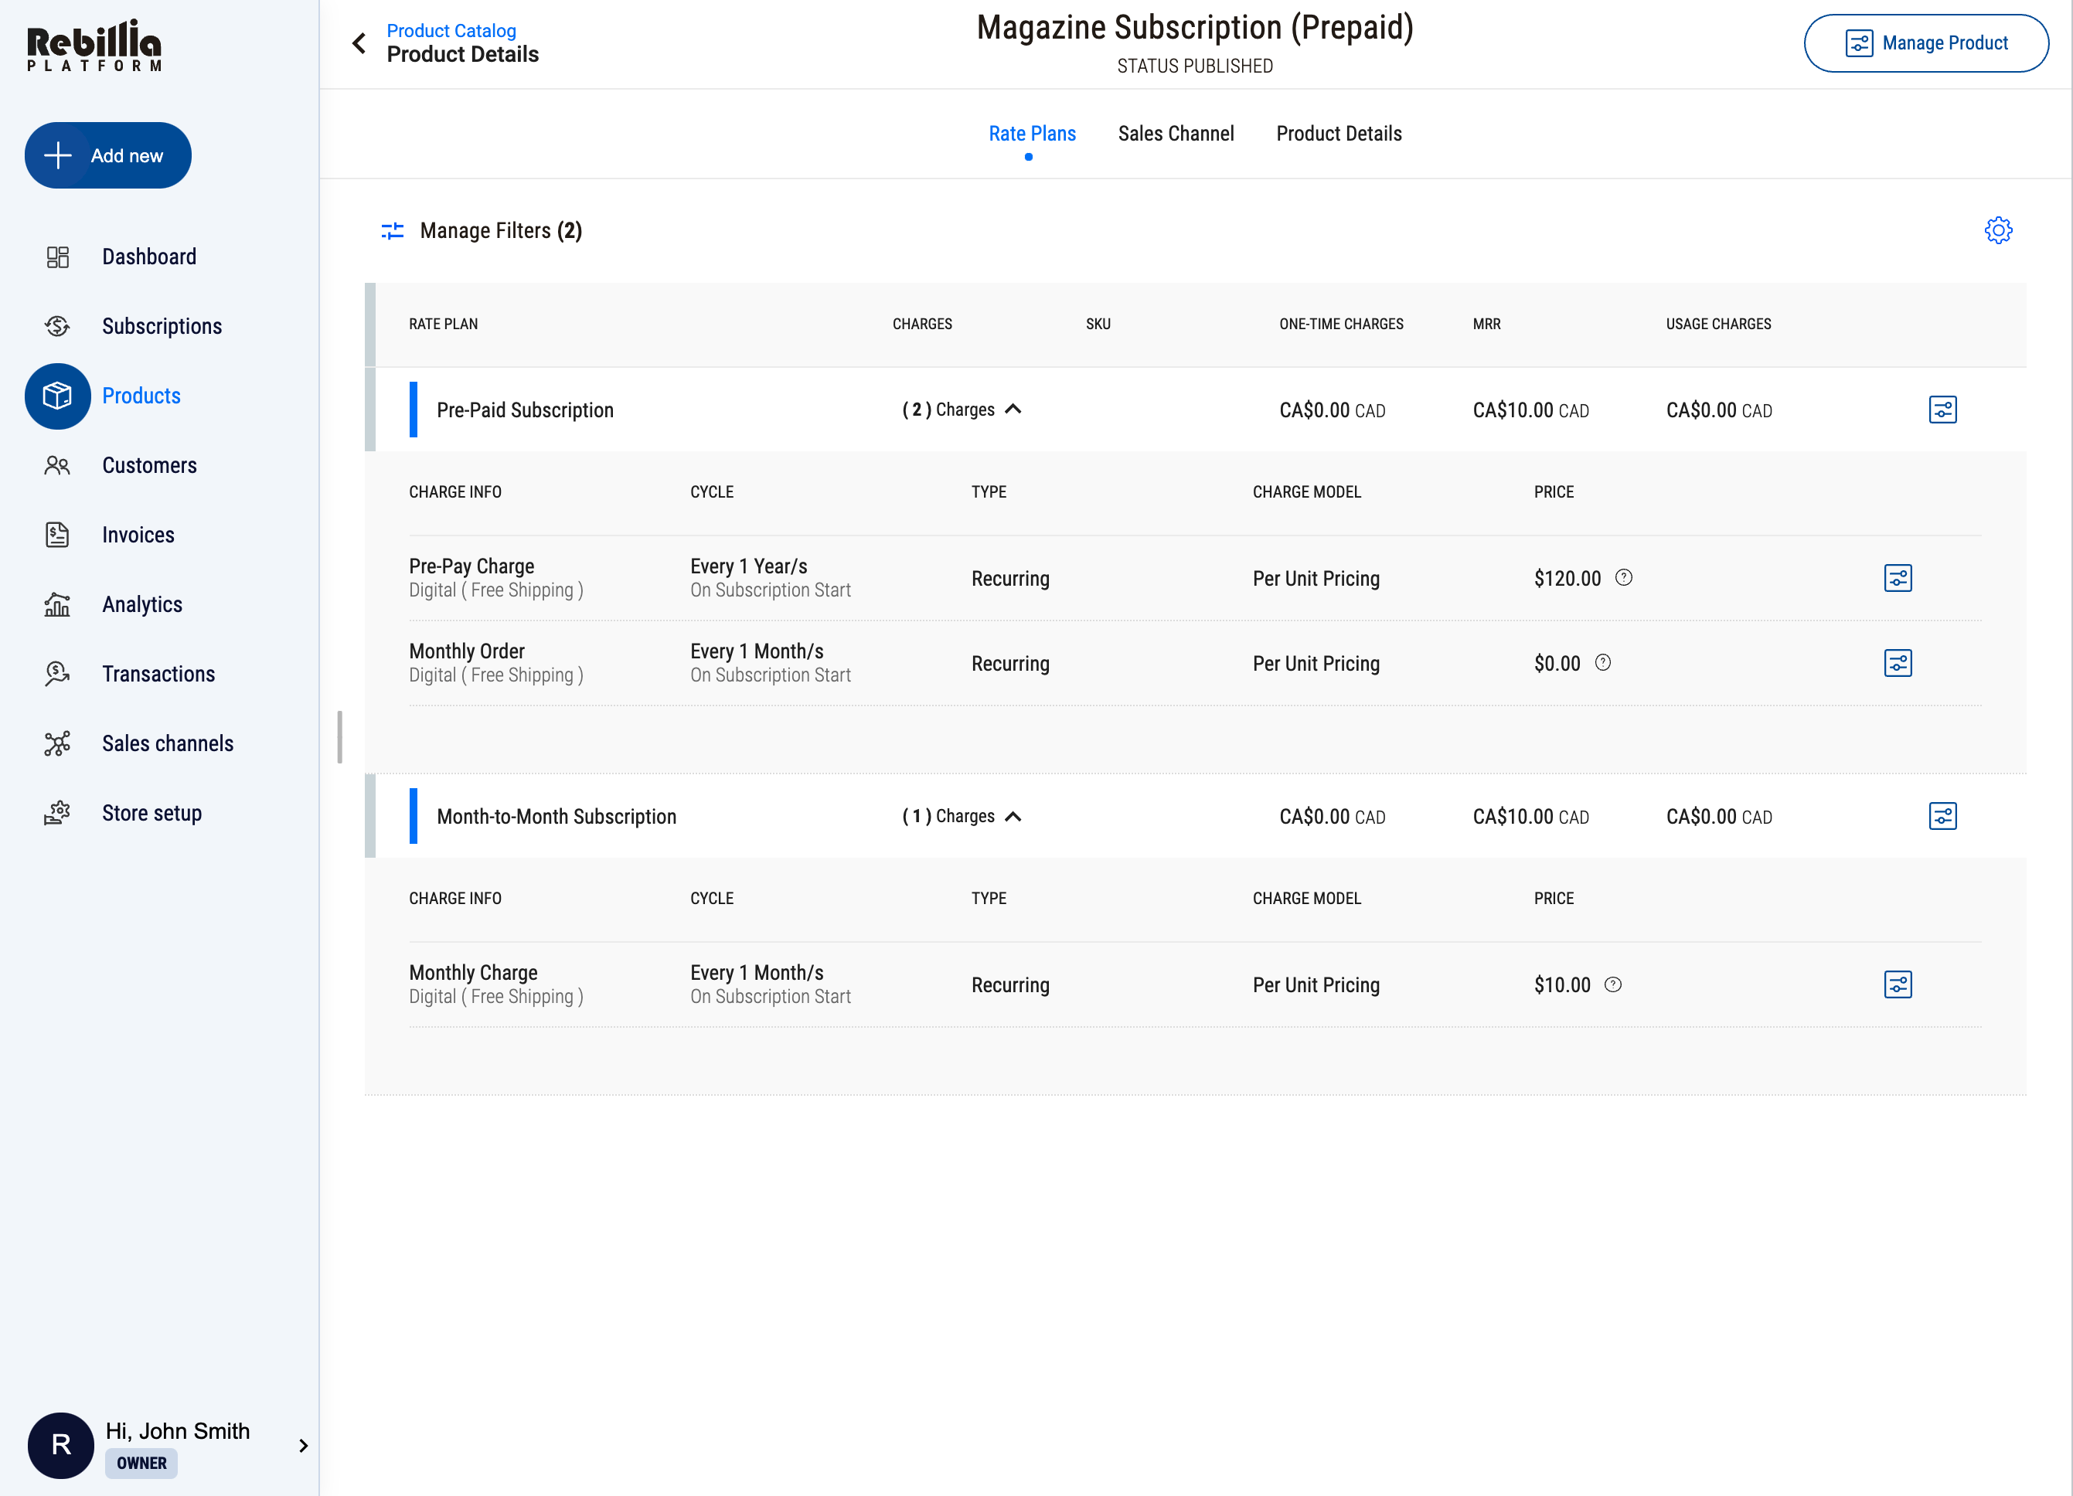Switch to the Sales Channel tab
The image size is (2073, 1496).
pyautogui.click(x=1176, y=134)
